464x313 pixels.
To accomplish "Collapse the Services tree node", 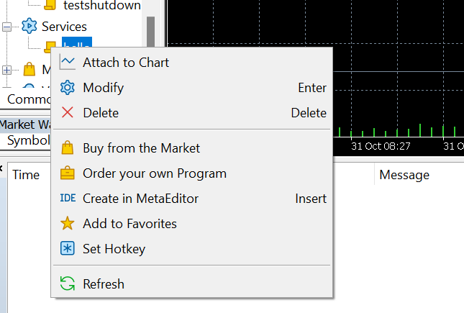I will pos(6,27).
